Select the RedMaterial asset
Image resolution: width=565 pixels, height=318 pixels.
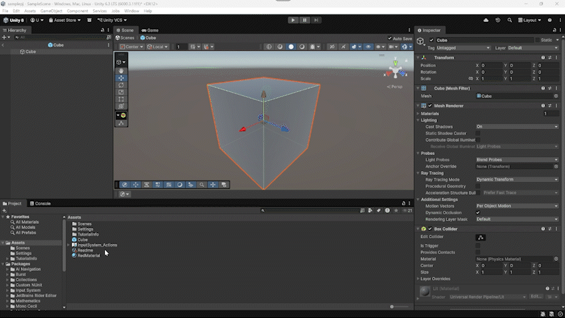point(89,255)
